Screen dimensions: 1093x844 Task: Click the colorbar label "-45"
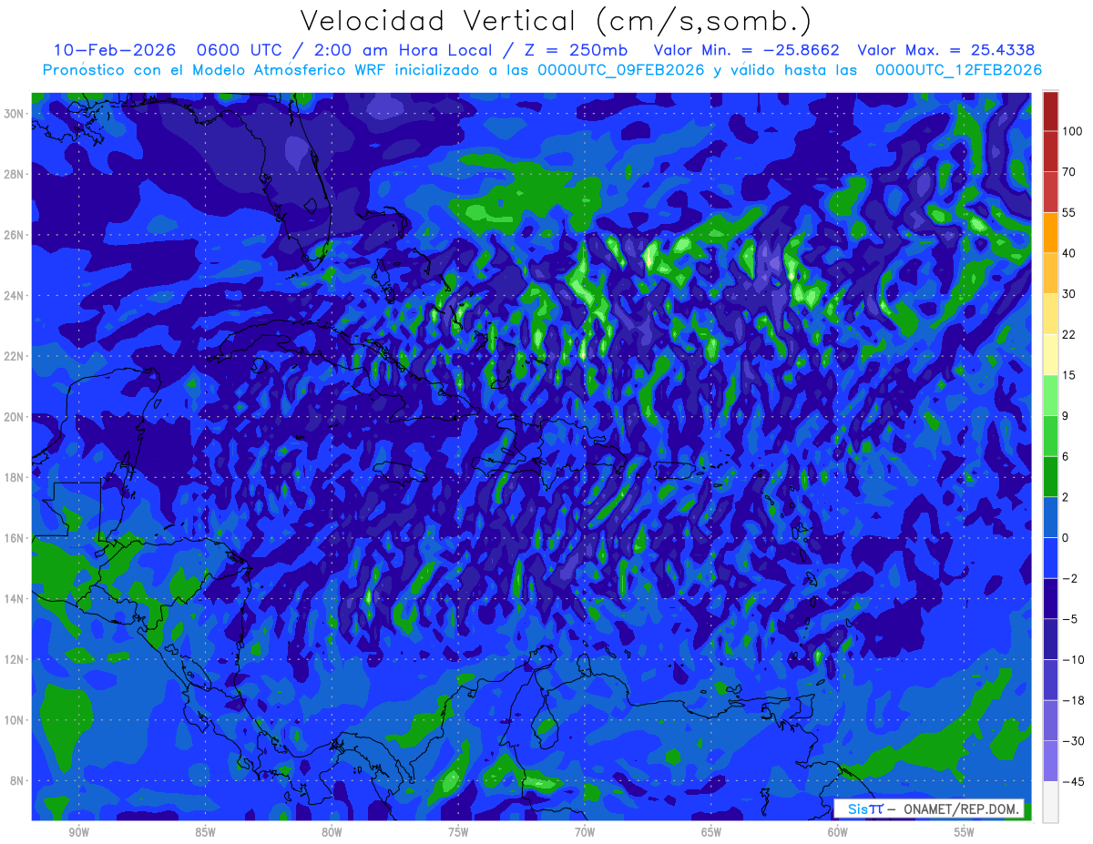point(1072,781)
